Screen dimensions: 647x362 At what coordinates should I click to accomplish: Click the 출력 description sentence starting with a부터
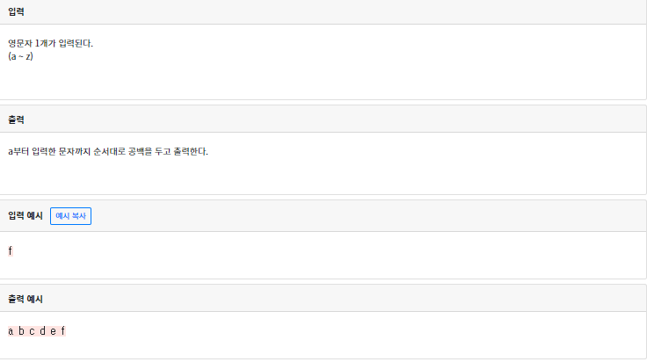(107, 151)
